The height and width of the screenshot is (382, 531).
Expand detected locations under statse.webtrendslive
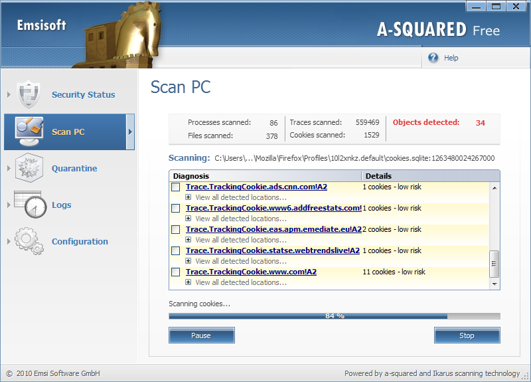[189, 260]
